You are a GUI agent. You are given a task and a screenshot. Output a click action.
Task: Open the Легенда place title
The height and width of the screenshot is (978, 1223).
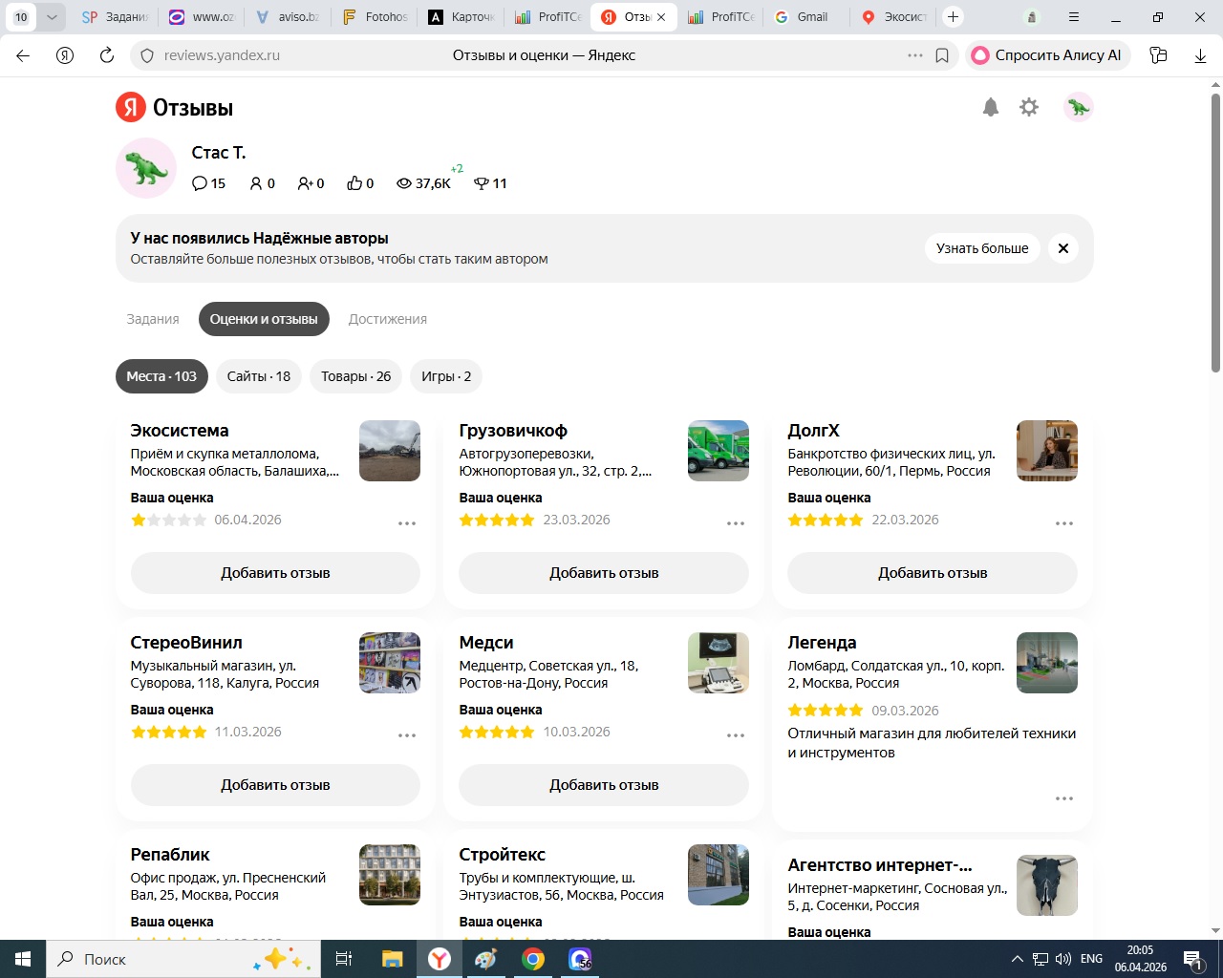pos(822,643)
